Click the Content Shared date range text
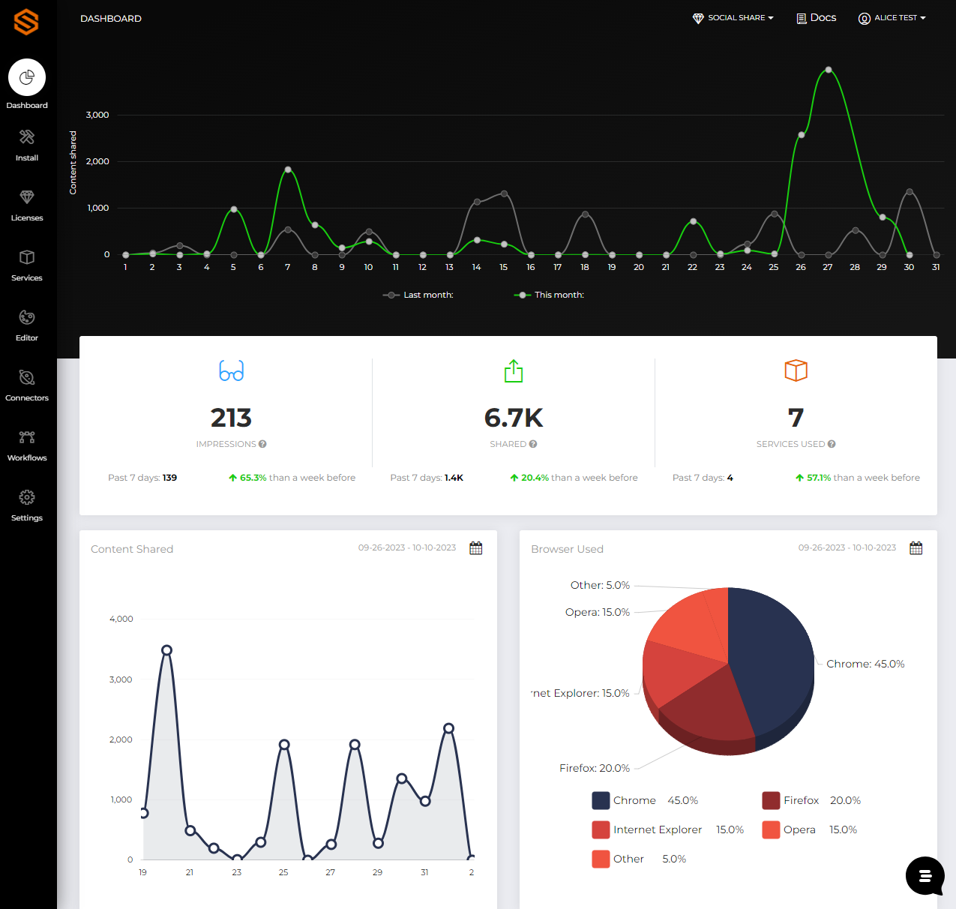 pyautogui.click(x=407, y=547)
